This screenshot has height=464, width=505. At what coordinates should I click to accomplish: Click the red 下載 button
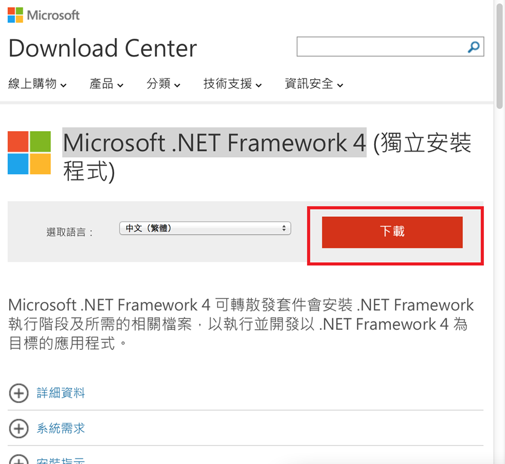pyautogui.click(x=392, y=232)
